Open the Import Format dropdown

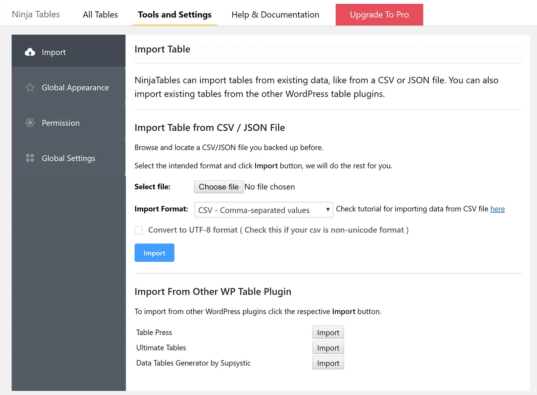[264, 210]
